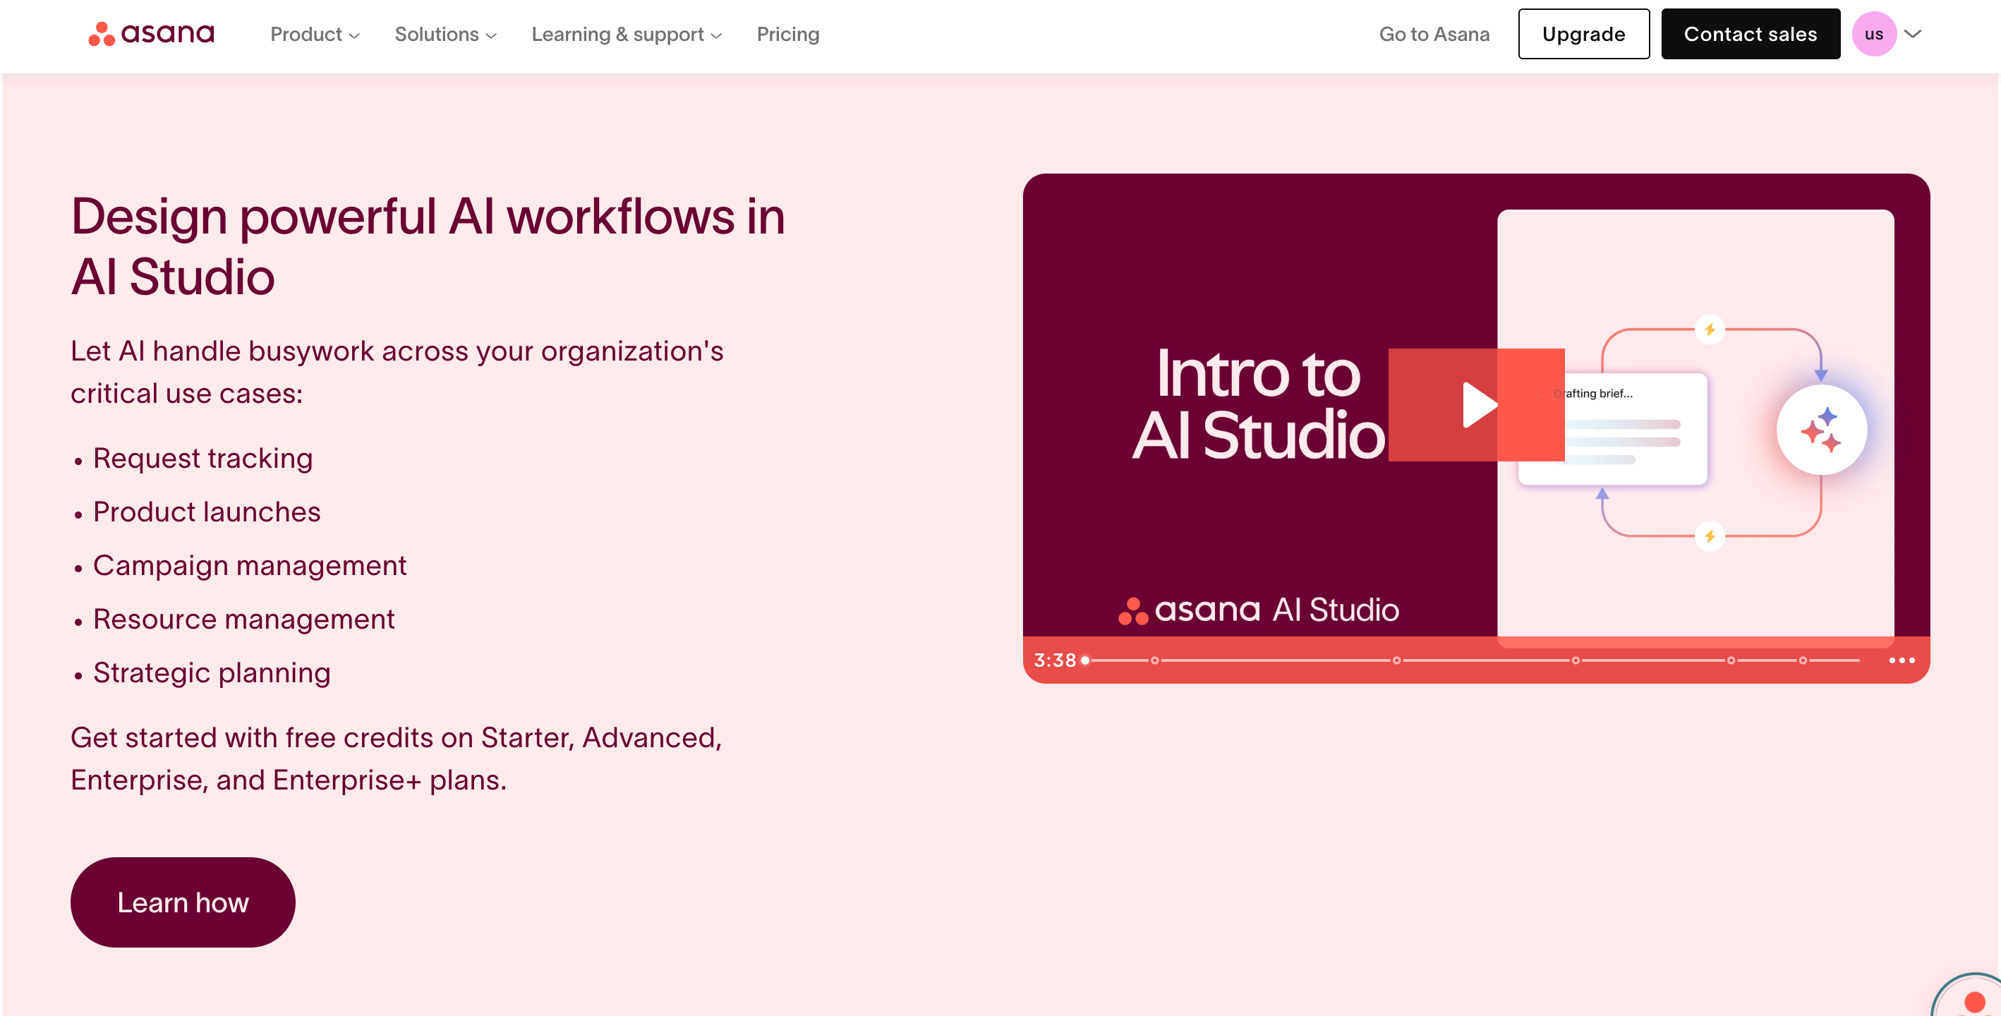Jump to the fourth chapter marker in video timeline
Image resolution: width=2001 pixels, height=1016 pixels.
point(1731,660)
